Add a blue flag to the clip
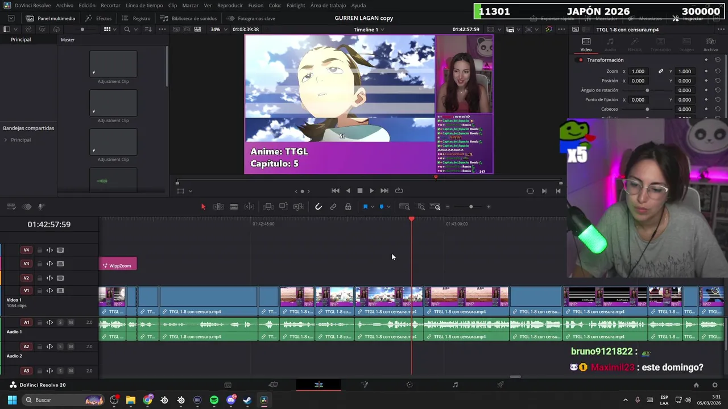Viewport: 728px width, 409px height. pyautogui.click(x=365, y=207)
